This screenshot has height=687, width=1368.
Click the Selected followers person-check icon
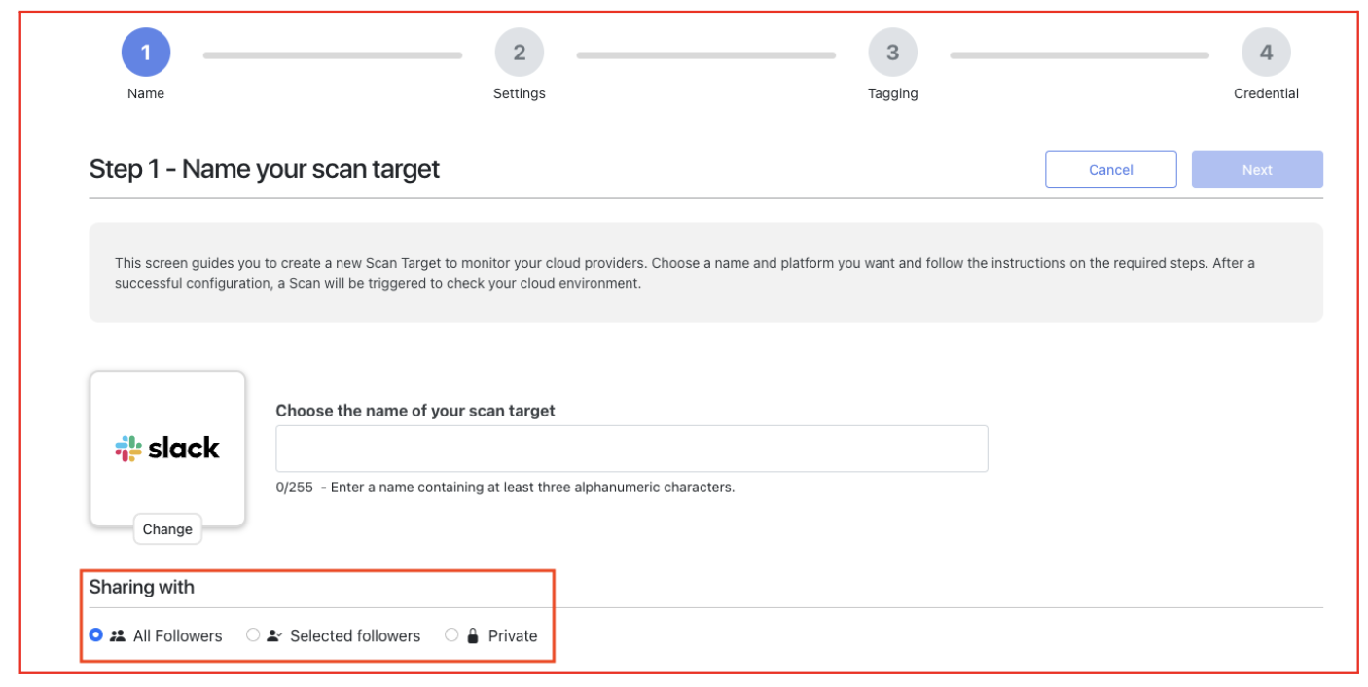click(274, 635)
